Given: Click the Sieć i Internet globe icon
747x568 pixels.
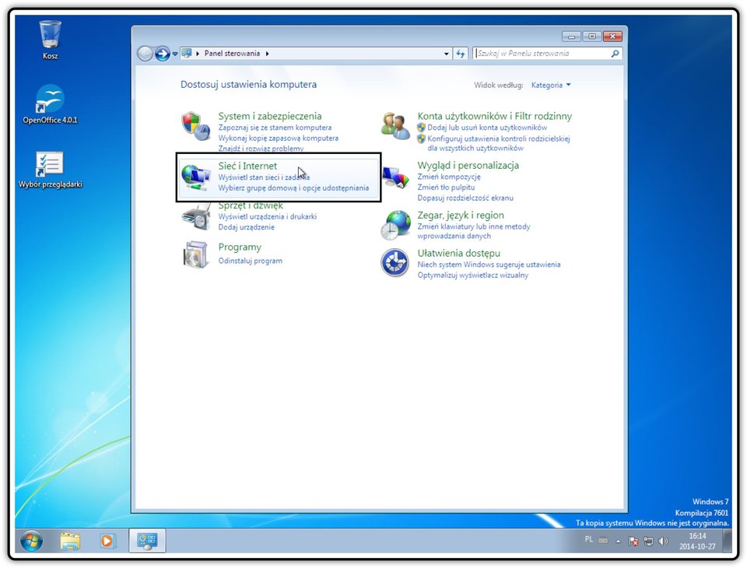Looking at the screenshot, I should point(196,177).
